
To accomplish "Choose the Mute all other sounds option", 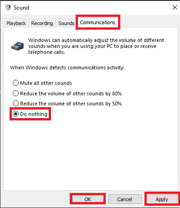I will [42, 83].
